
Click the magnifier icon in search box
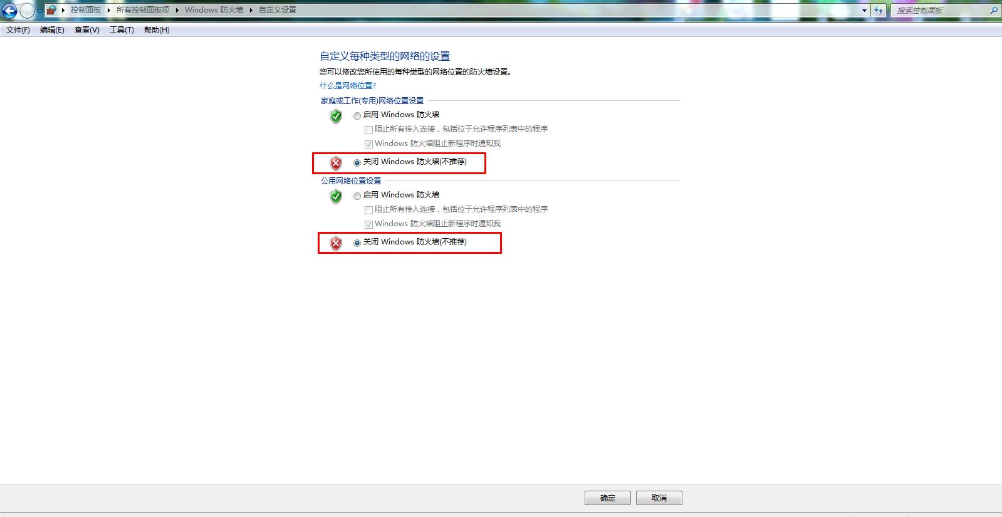pyautogui.click(x=993, y=10)
